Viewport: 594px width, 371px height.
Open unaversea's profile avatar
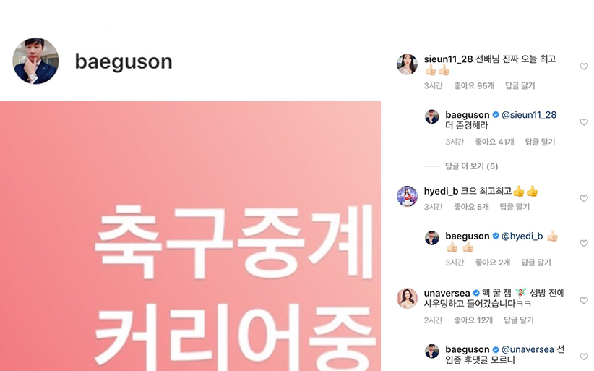(x=407, y=298)
